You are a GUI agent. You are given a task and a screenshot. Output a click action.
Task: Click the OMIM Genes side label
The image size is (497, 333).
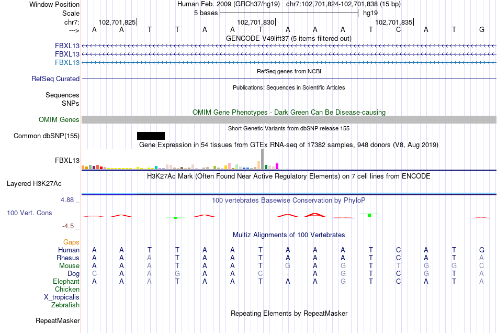coord(59,119)
